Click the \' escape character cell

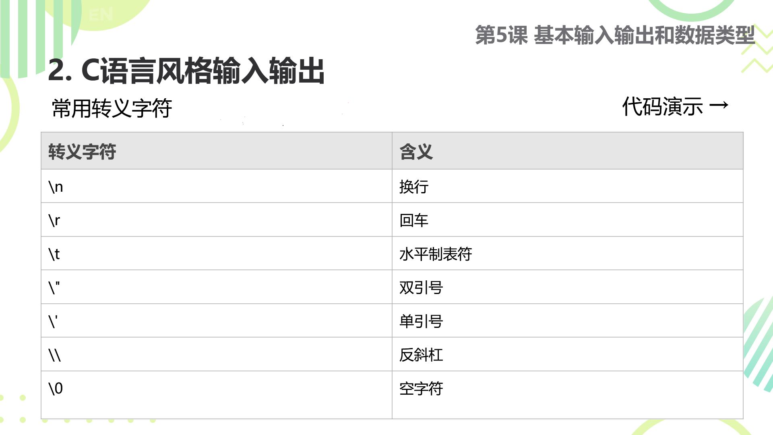pos(217,321)
